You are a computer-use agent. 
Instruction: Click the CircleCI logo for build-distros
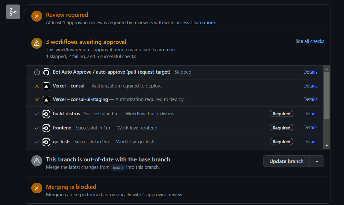pyautogui.click(x=46, y=114)
